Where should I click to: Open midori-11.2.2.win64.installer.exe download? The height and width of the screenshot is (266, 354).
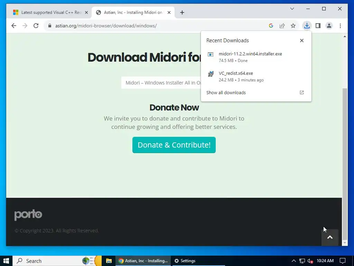click(256, 57)
